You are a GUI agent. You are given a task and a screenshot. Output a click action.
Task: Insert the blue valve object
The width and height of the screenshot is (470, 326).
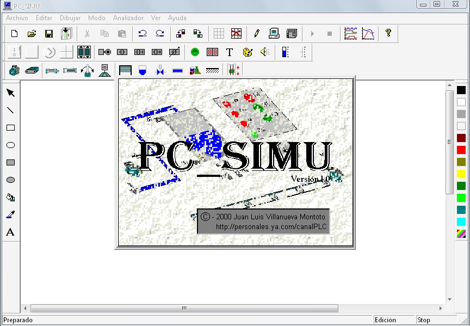[160, 71]
